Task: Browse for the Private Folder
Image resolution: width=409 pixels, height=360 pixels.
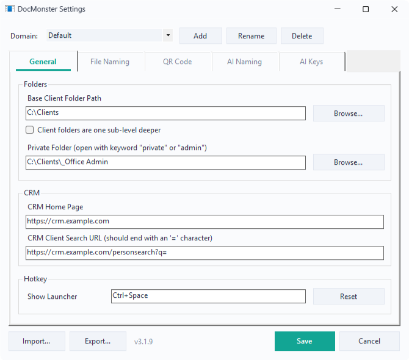Action: tap(349, 162)
